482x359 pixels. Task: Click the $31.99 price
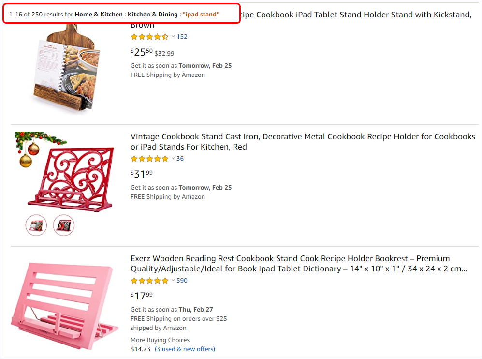(x=141, y=174)
